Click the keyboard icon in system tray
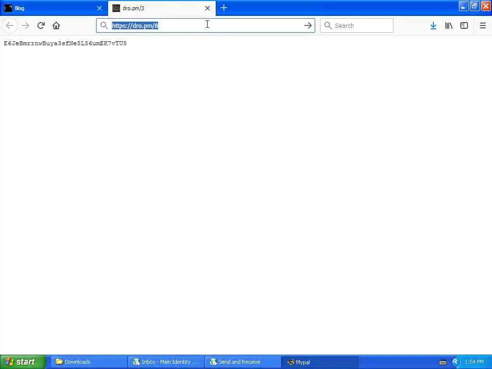The image size is (492, 369). click(x=443, y=362)
